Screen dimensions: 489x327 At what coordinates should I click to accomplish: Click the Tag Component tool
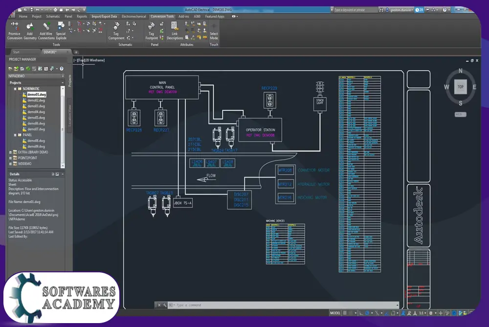[116, 30]
